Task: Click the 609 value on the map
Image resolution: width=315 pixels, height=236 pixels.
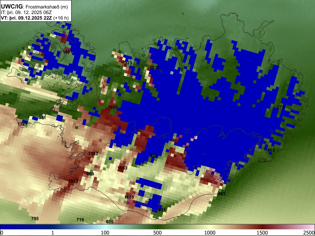Action: point(90,173)
